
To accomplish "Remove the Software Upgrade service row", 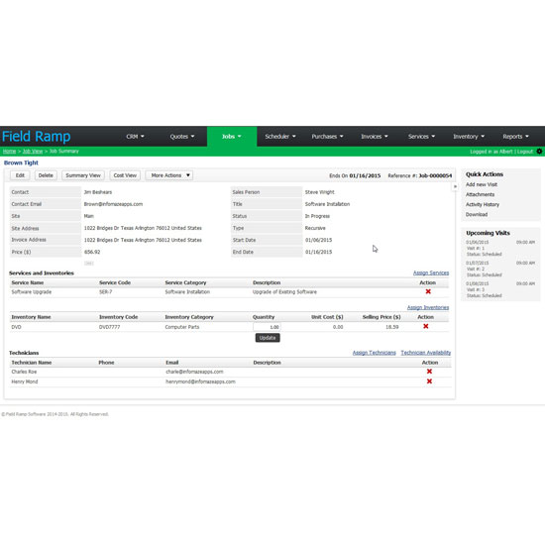I will tap(428, 291).
